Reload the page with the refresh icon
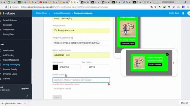190x106 pixels. pos(6,7)
